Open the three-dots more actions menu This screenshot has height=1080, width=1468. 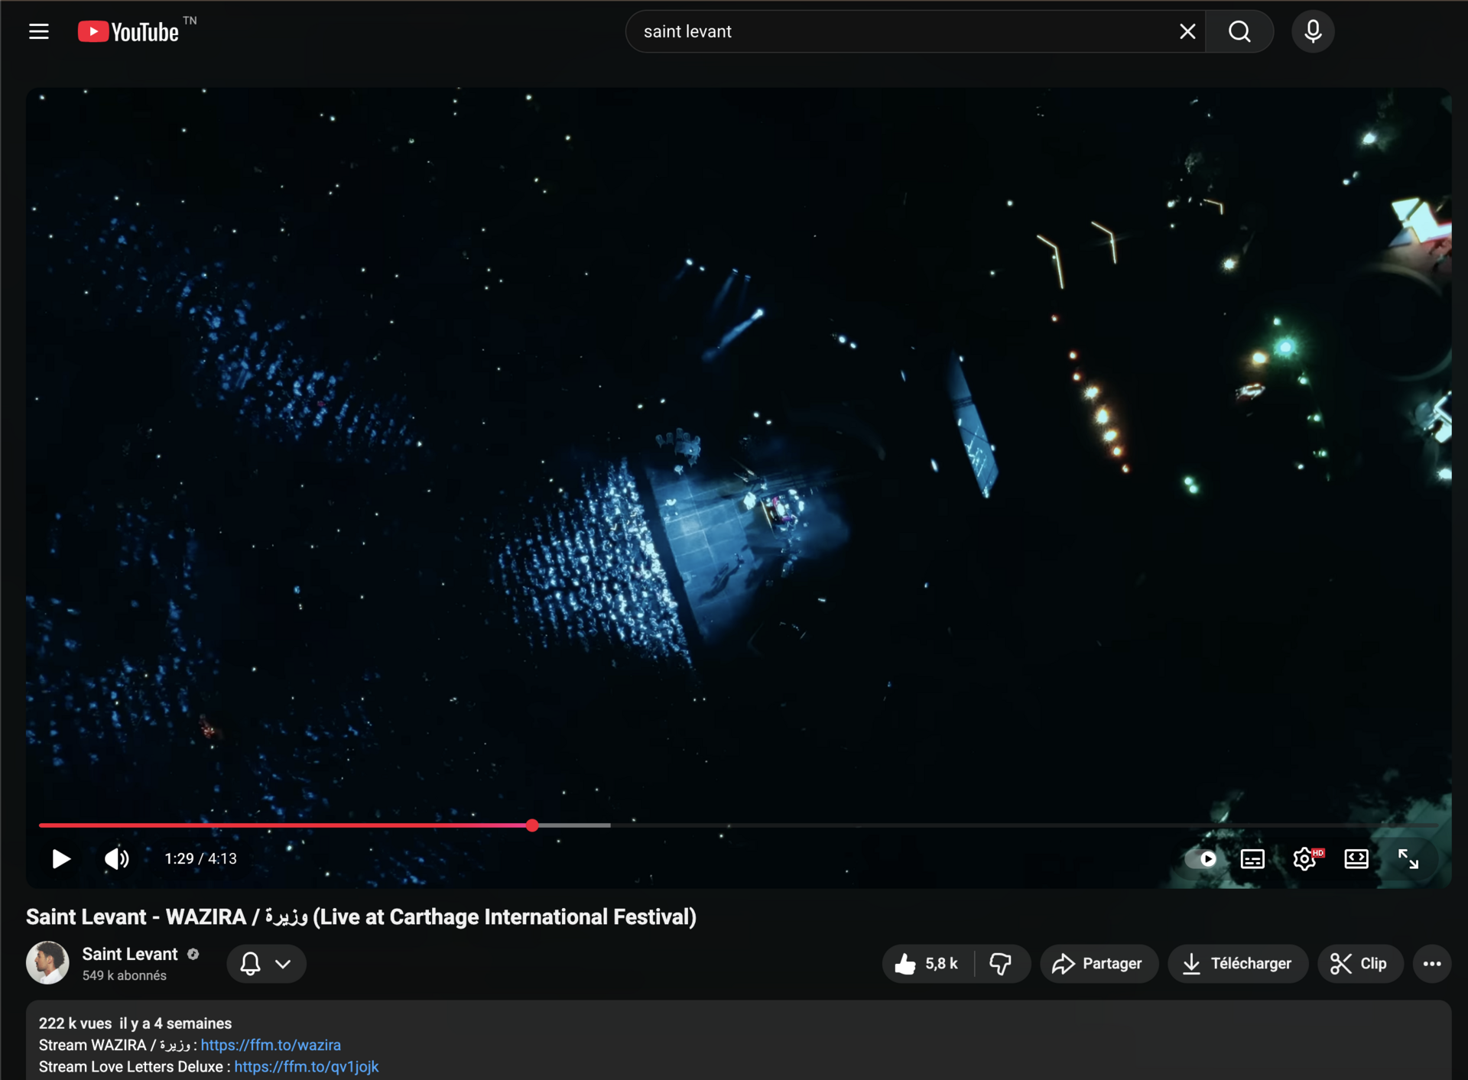[x=1431, y=964]
